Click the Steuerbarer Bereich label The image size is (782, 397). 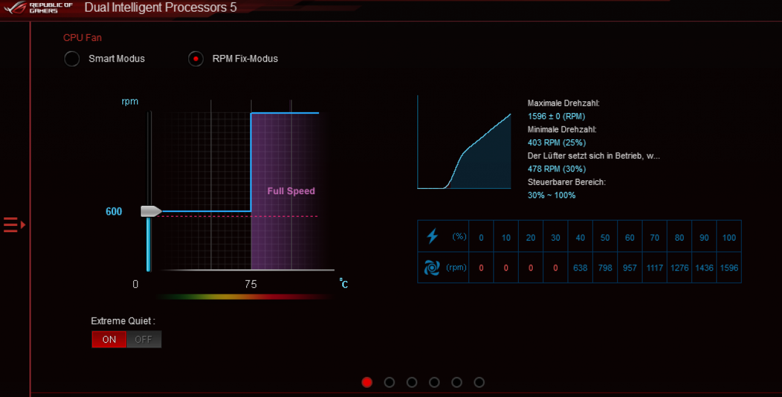tap(566, 182)
